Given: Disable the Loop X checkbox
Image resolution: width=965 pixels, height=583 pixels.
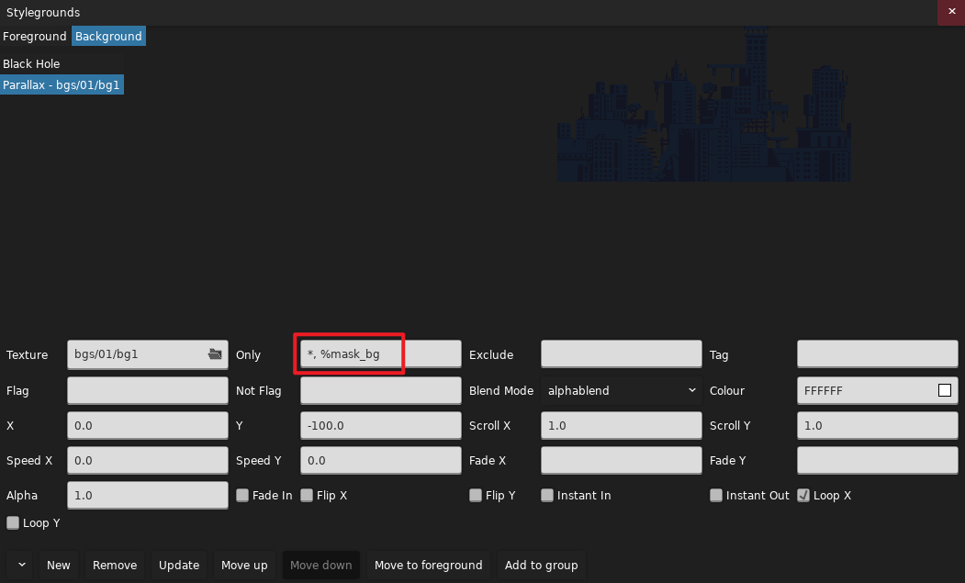Looking at the screenshot, I should point(803,496).
